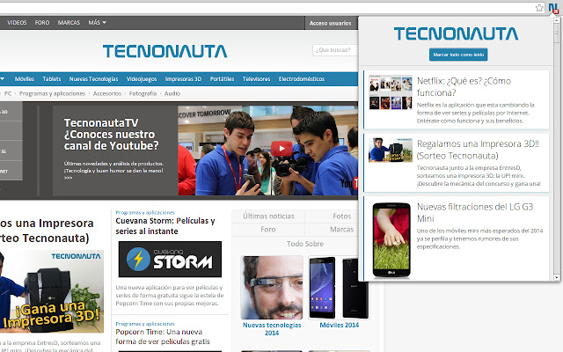Click the Google Glass photo thumbnail

pyautogui.click(x=272, y=288)
